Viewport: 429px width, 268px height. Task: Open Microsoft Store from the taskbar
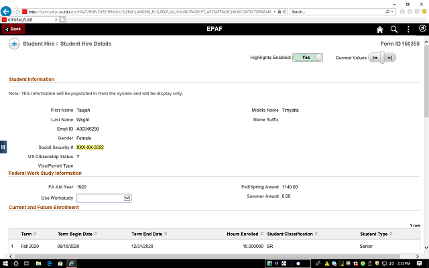[x=60, y=263]
